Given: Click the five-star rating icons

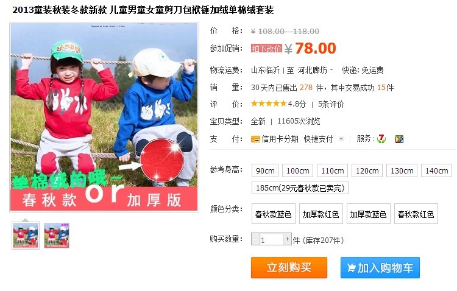Looking at the screenshot, I should coord(269,103).
